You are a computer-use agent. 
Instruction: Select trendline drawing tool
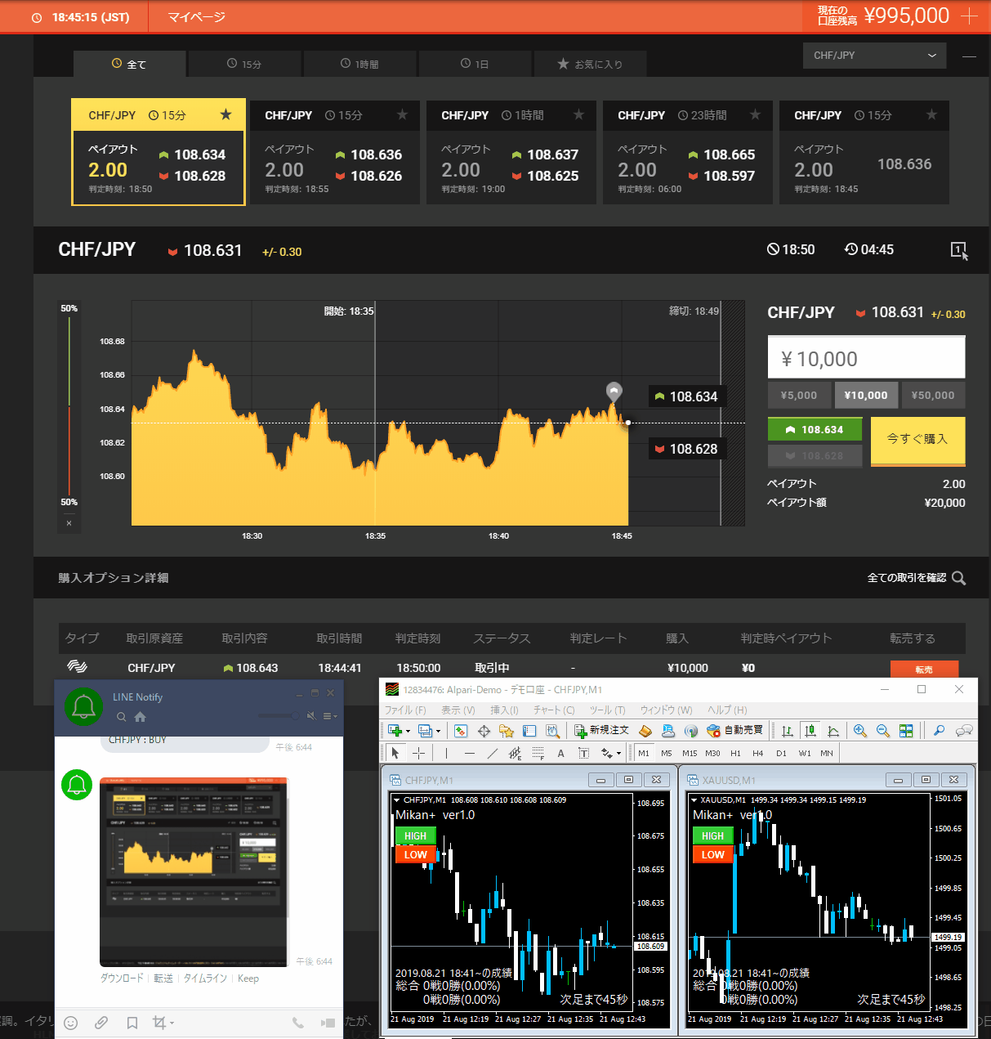(492, 753)
